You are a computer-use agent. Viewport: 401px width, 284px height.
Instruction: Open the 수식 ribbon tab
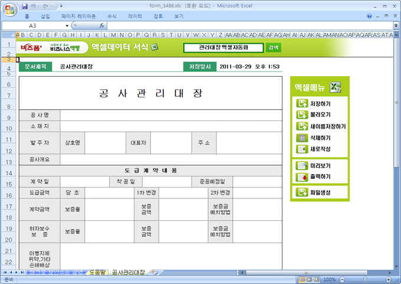click(112, 17)
